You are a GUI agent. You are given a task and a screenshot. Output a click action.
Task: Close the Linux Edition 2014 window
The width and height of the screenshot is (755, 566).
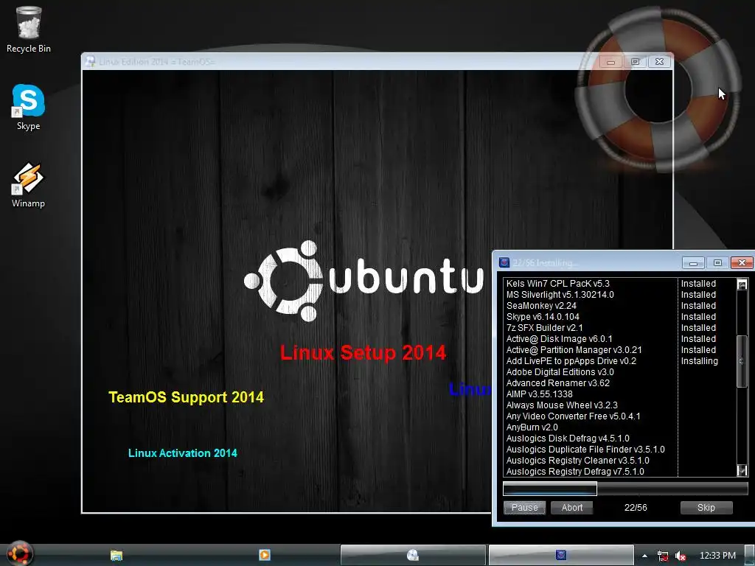[660, 62]
